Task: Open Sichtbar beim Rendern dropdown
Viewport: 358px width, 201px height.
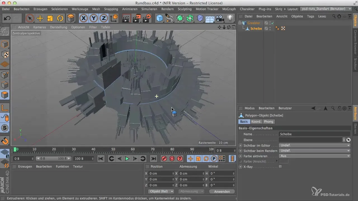Action: 315,150
